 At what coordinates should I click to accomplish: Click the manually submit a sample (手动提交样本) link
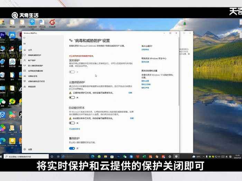(75, 129)
